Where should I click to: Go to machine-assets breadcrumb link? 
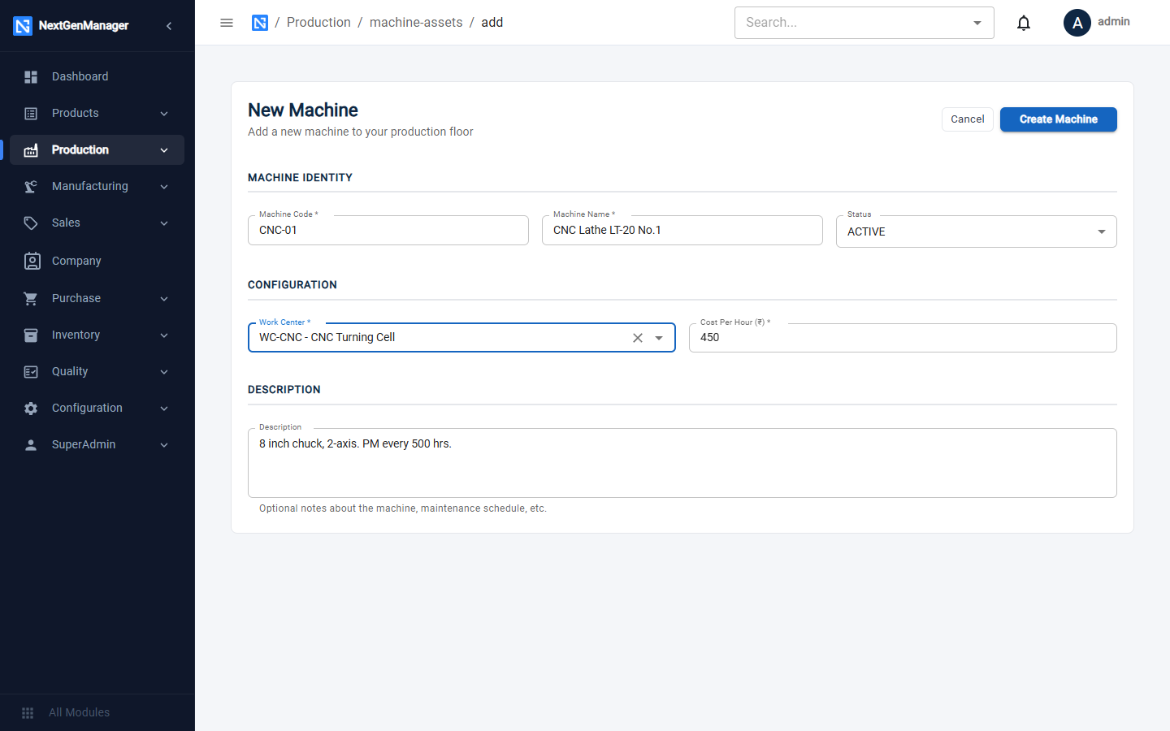tap(416, 23)
